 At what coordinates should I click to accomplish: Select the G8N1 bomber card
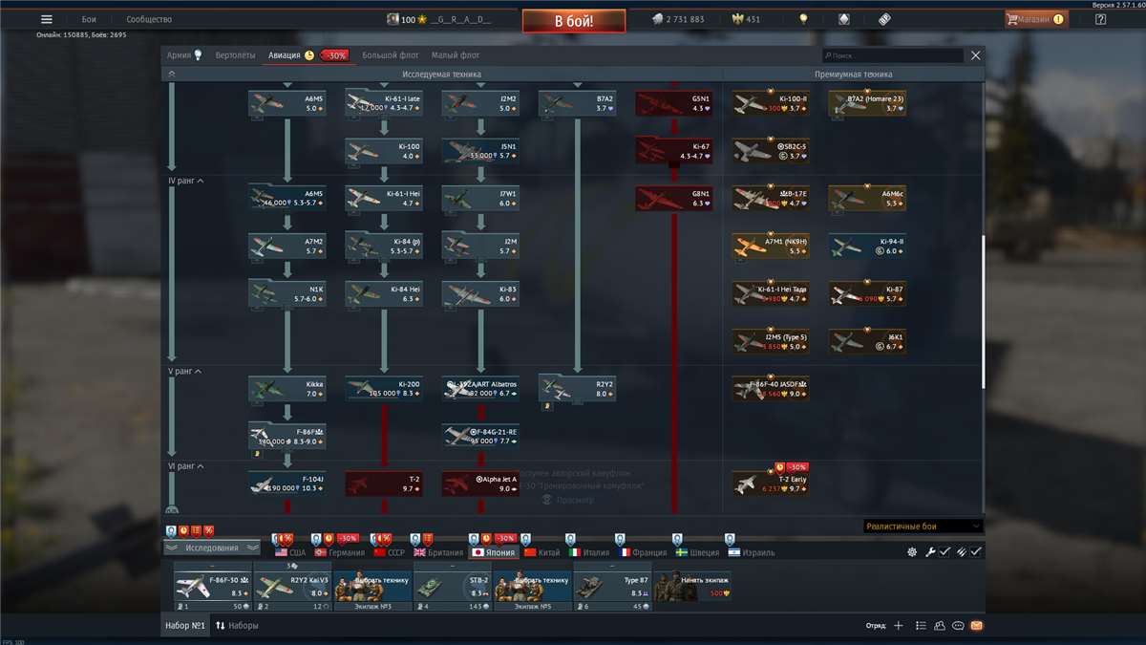tap(674, 199)
